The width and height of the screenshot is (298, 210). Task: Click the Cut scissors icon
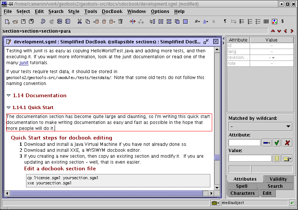point(80,22)
